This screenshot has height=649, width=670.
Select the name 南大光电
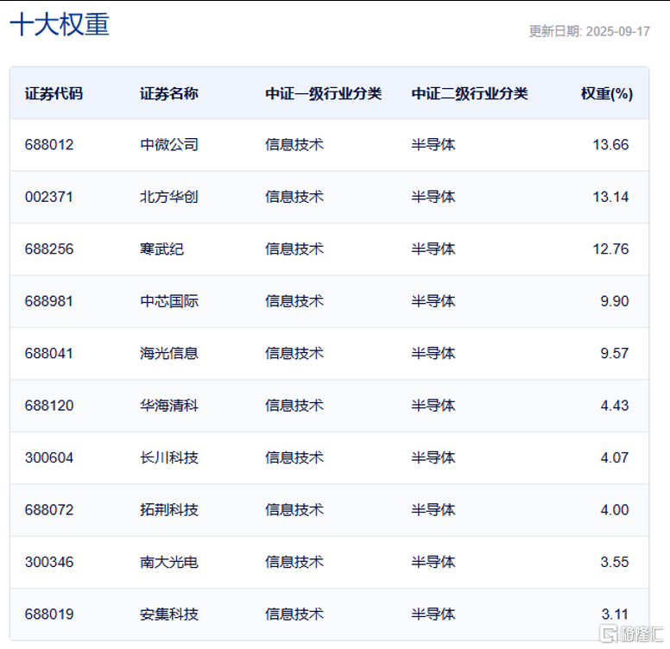point(169,562)
